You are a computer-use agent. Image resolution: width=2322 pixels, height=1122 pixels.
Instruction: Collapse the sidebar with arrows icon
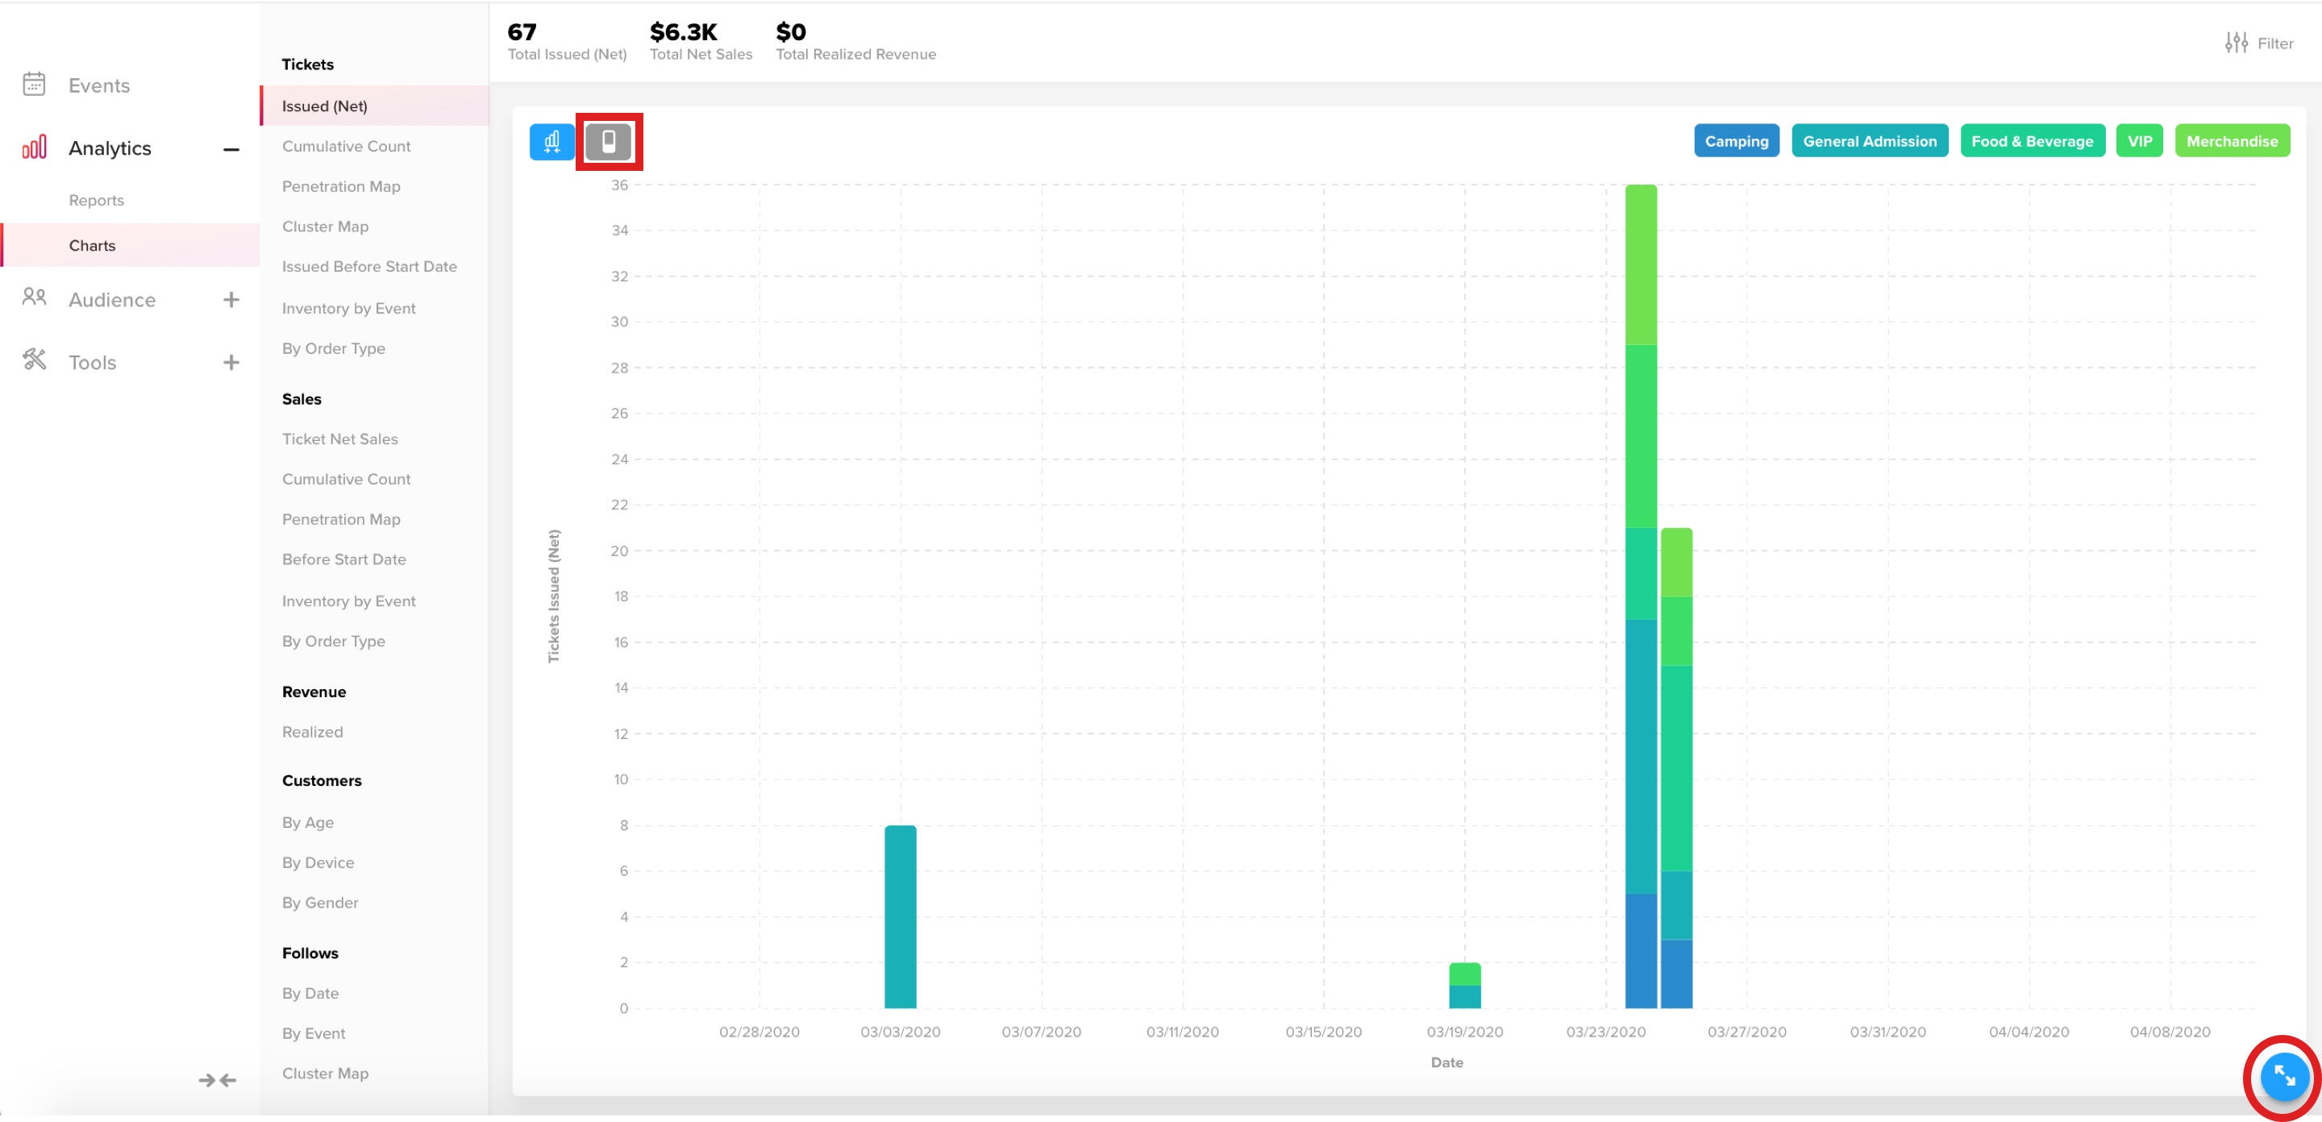(x=217, y=1079)
